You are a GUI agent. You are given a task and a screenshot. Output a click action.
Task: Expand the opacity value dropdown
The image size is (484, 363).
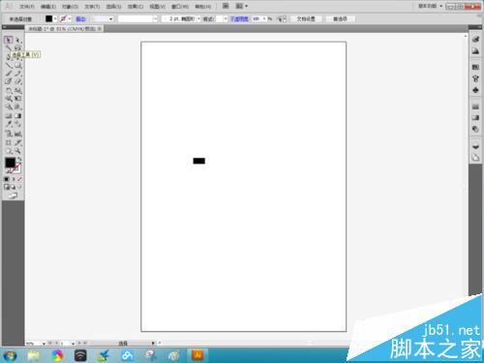coord(264,19)
